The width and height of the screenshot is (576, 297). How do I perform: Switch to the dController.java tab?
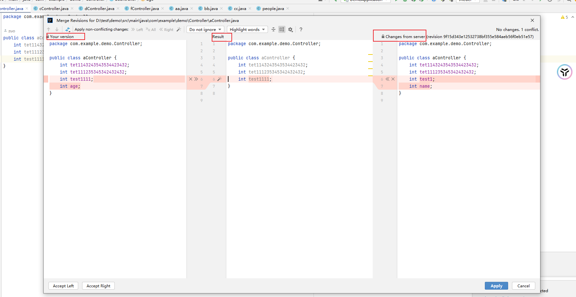tap(99, 8)
